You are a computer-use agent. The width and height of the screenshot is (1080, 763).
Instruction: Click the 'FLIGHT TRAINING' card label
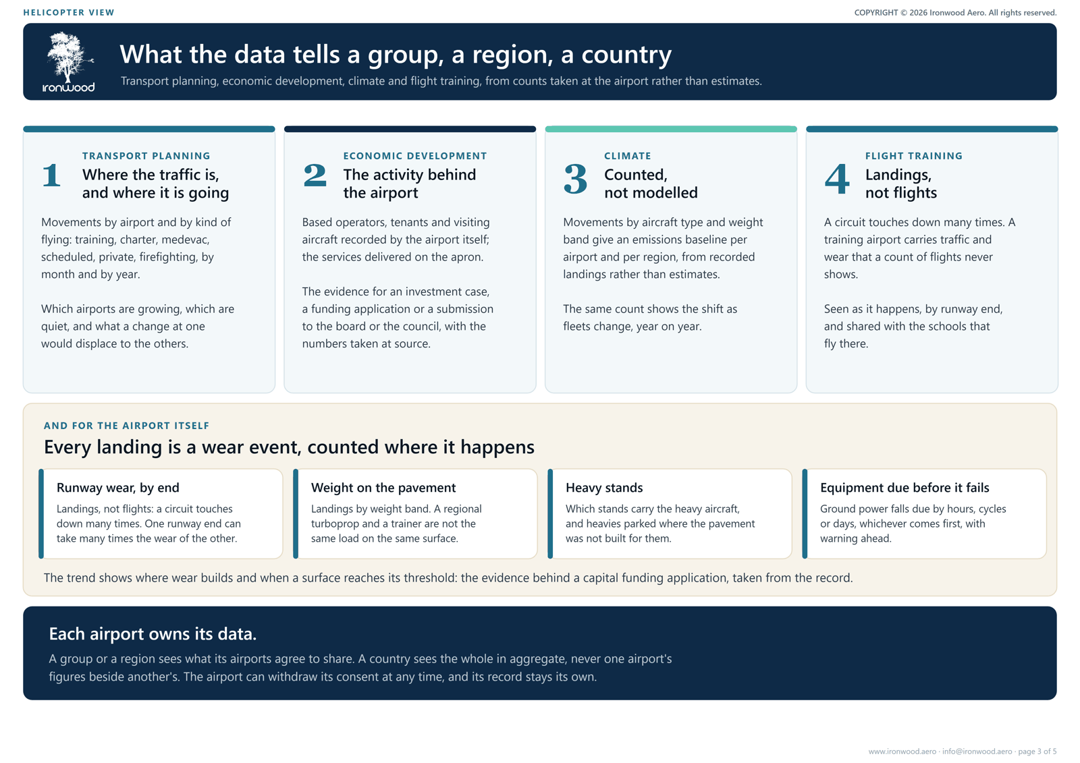[x=914, y=156]
